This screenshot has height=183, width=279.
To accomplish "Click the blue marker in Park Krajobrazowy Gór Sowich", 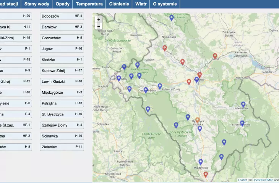I will (x=171, y=18).
